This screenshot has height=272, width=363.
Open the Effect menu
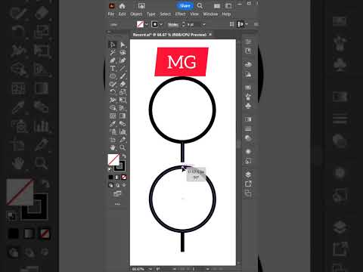click(180, 14)
